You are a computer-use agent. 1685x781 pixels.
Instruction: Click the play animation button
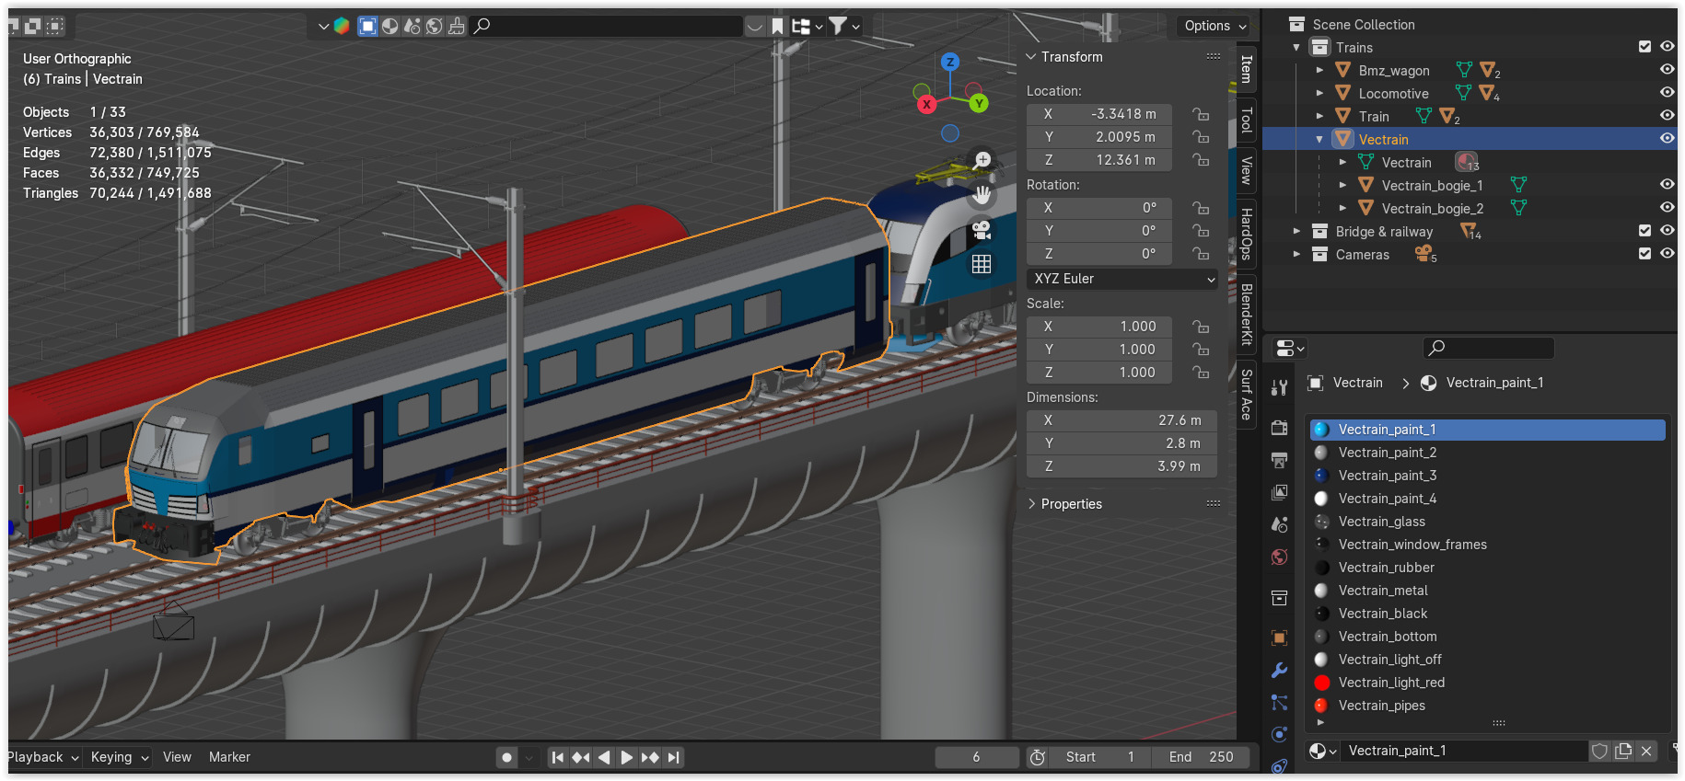[x=626, y=757]
